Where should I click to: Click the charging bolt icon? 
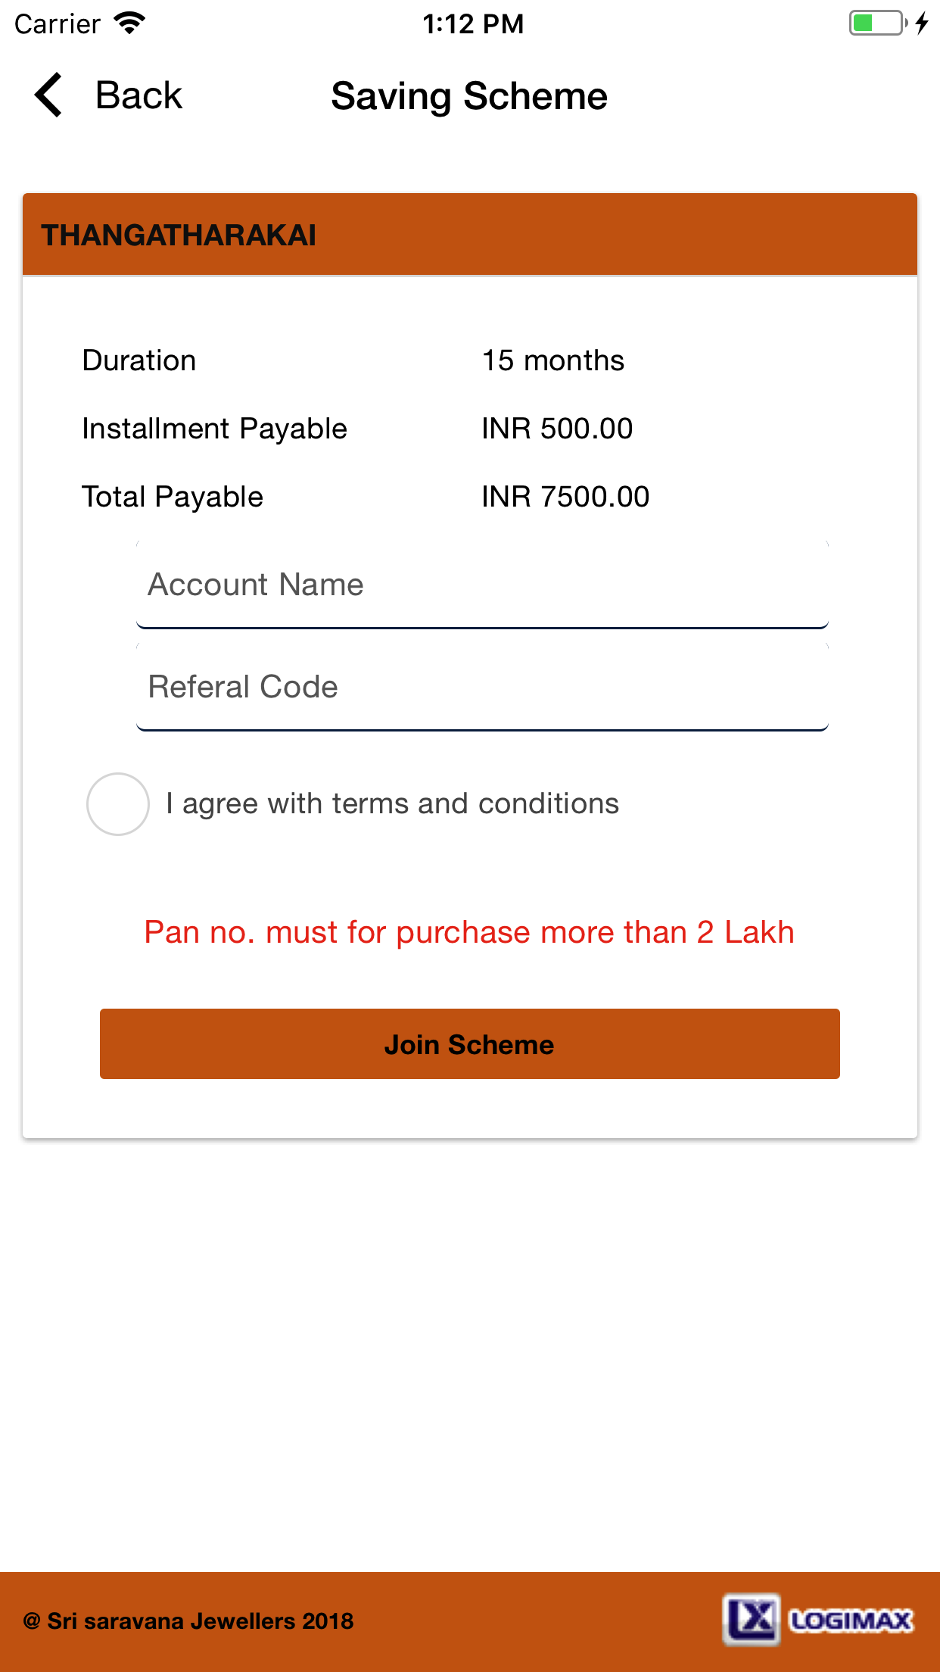click(921, 23)
